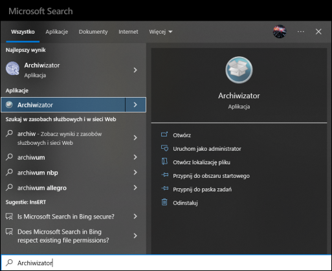Image resolution: width=332 pixels, height=271 pixels.
Task: Switch to the Aplikacje tab
Action: click(x=57, y=32)
